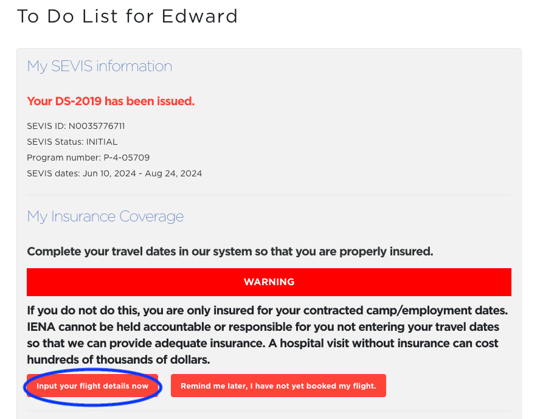Click 'Your DS-2019 has been issued' notice
Image resolution: width=540 pixels, height=419 pixels.
click(x=111, y=102)
